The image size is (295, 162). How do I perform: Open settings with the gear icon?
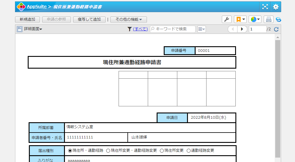(276, 7)
